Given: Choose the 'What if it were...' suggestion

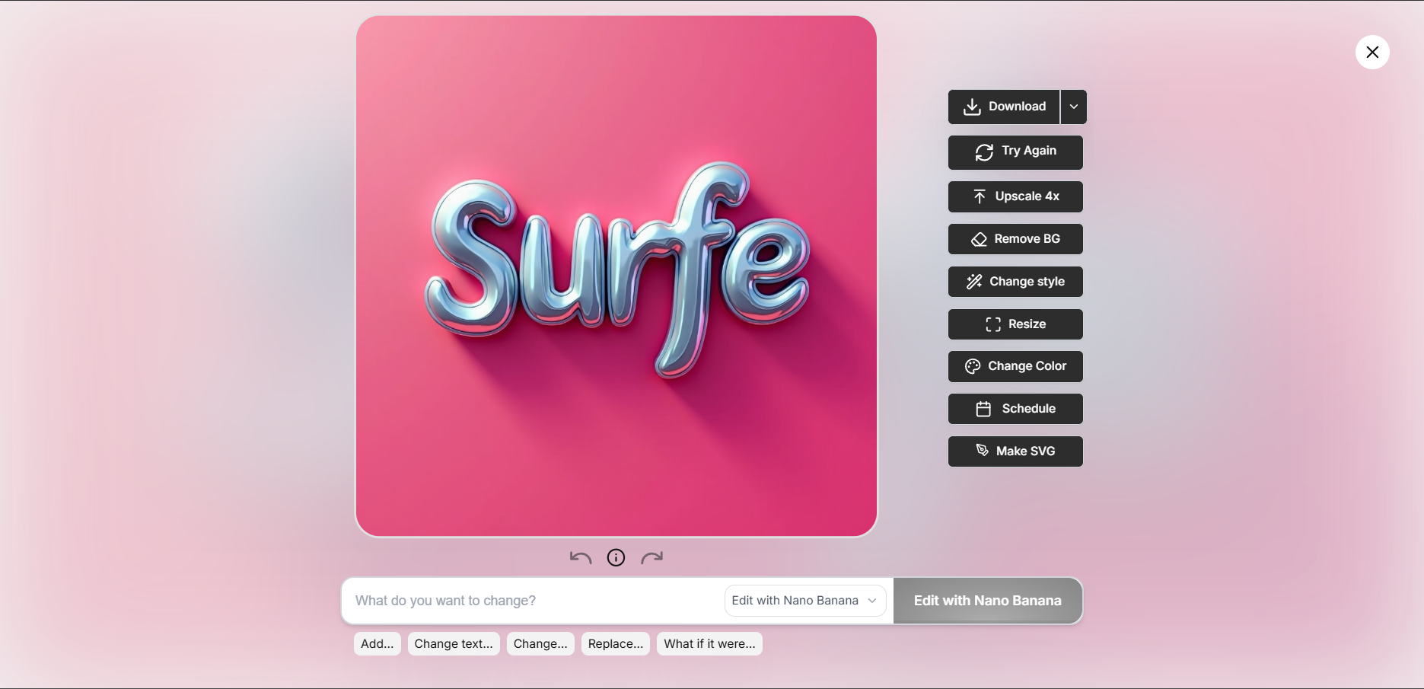Looking at the screenshot, I should tap(709, 644).
